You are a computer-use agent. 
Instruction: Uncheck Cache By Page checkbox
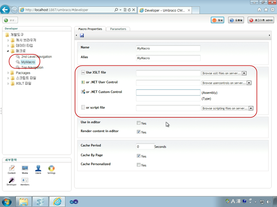[138, 156]
